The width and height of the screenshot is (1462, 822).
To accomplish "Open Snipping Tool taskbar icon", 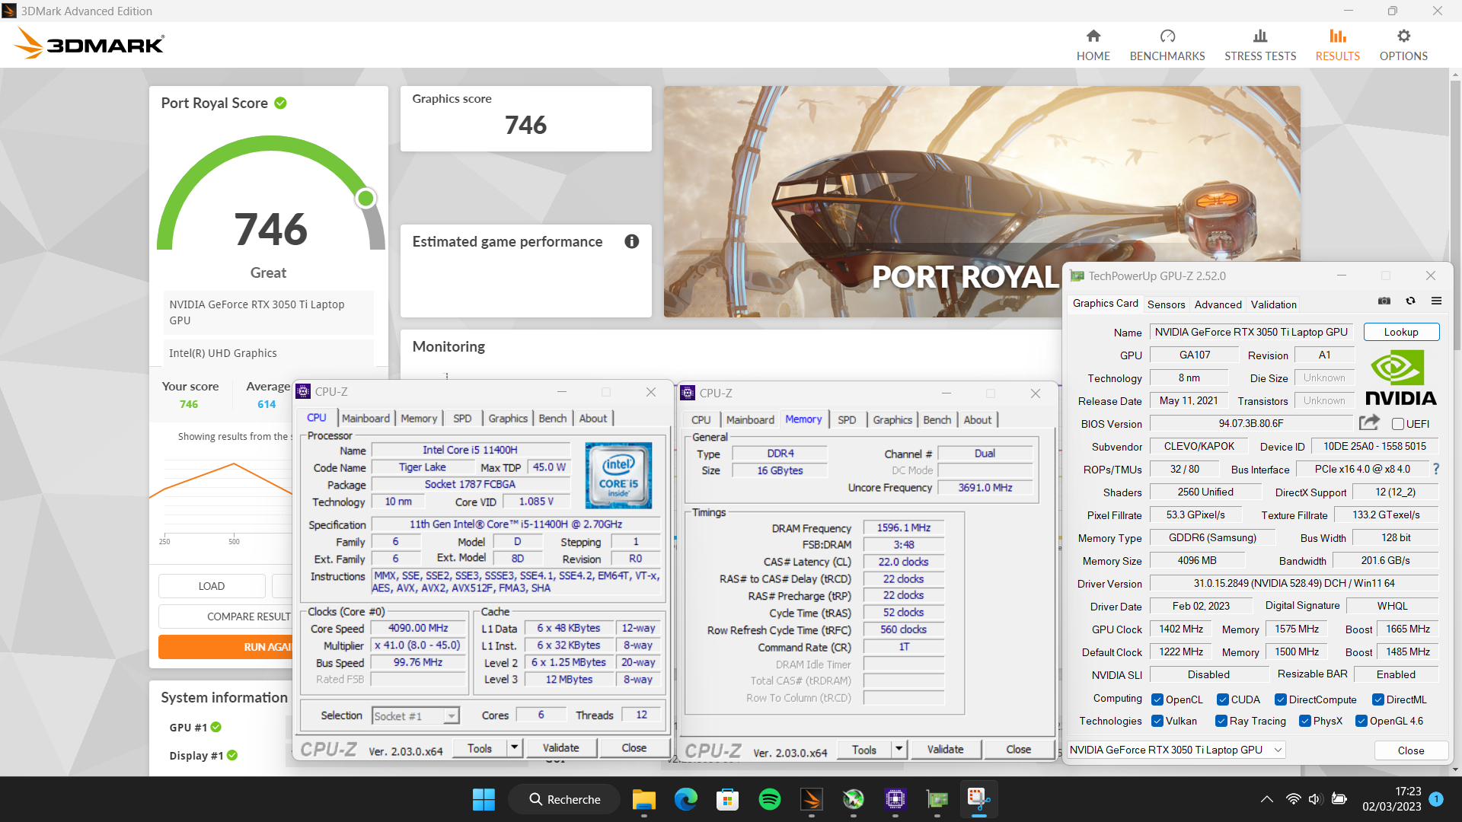I will (979, 799).
